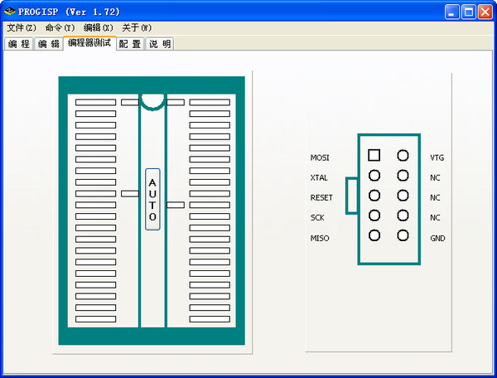Open the 编辑(X) menu
Screen dimensions: 497x378
[99, 28]
